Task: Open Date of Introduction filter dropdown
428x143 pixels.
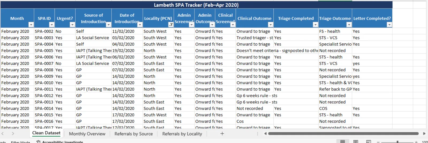Action: (140, 25)
